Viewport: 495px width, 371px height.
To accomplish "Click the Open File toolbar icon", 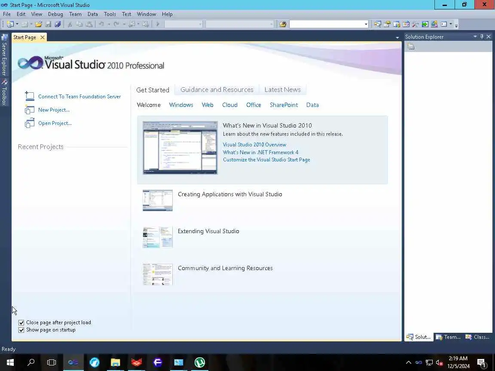I will tap(39, 24).
